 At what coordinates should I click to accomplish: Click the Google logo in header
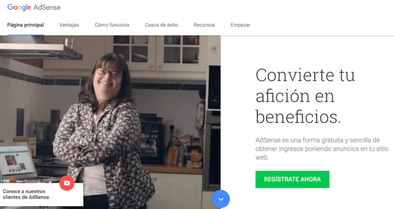coord(19,8)
